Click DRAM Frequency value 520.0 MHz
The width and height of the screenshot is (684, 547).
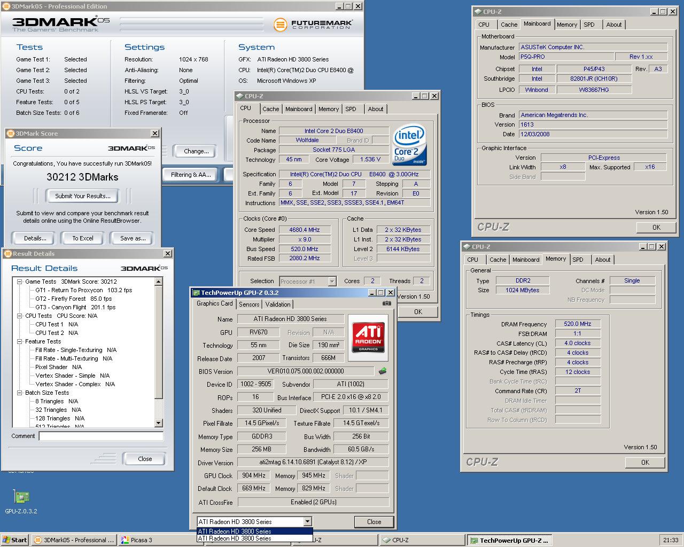point(578,324)
